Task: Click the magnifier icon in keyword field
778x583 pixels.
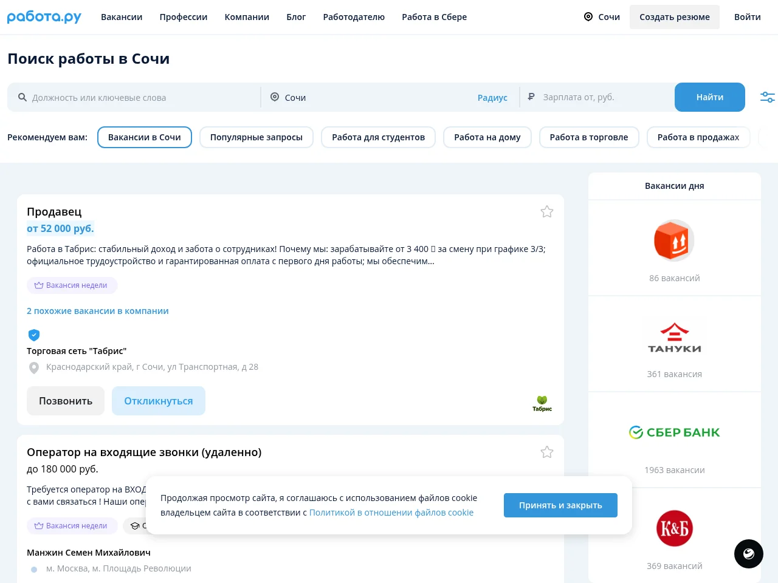Action: point(22,97)
